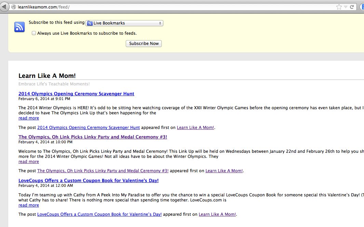Open the history dropdown arrow beside the star
This screenshot has height=227, width=364.
click(346, 7)
